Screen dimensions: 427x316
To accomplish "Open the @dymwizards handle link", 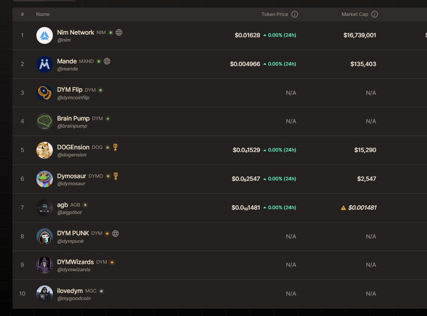I will (74, 269).
